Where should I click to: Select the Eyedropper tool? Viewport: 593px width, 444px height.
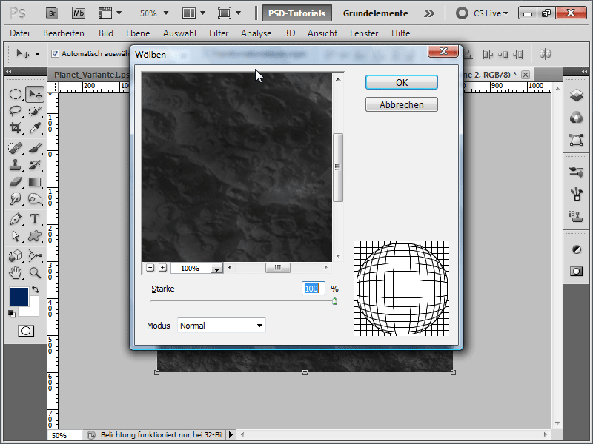(35, 127)
